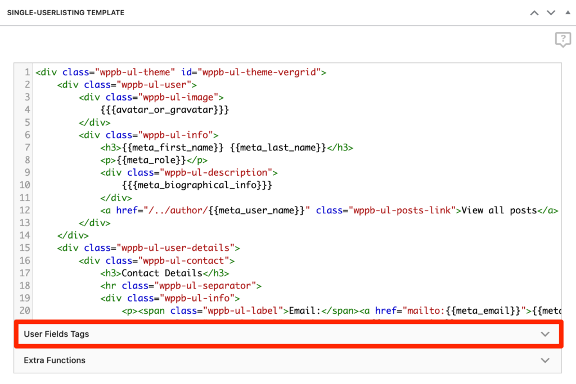Click the 'Email:' label text in line 20
The image size is (576, 384).
coord(305,310)
